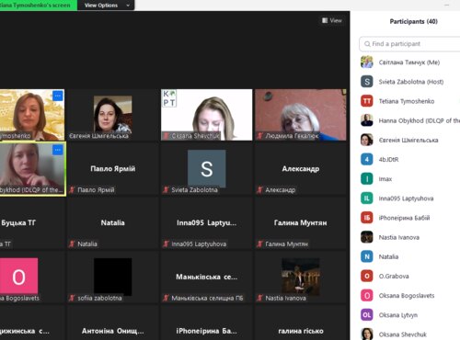The image size is (460, 340).
Task: Click the blue more-options button on Tymoshenko's video
Action: pyautogui.click(x=58, y=96)
